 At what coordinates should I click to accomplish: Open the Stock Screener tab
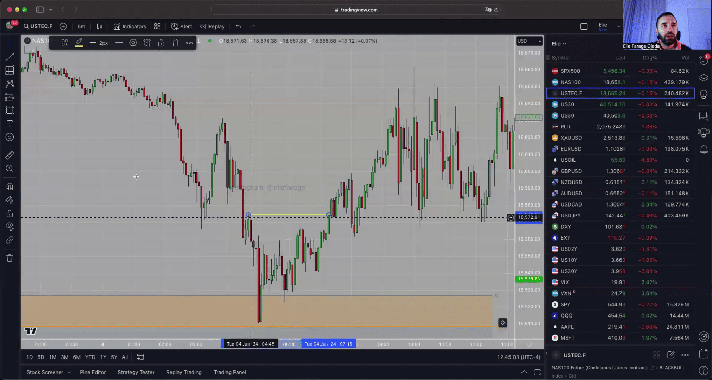45,372
